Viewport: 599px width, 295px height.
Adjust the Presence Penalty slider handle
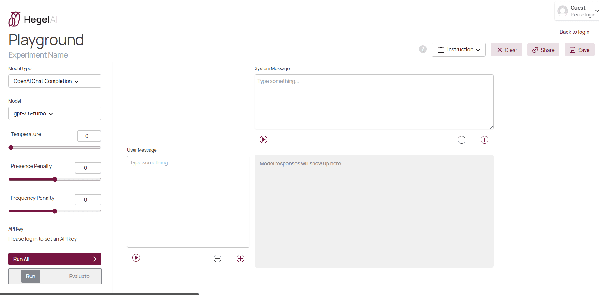tap(55, 179)
